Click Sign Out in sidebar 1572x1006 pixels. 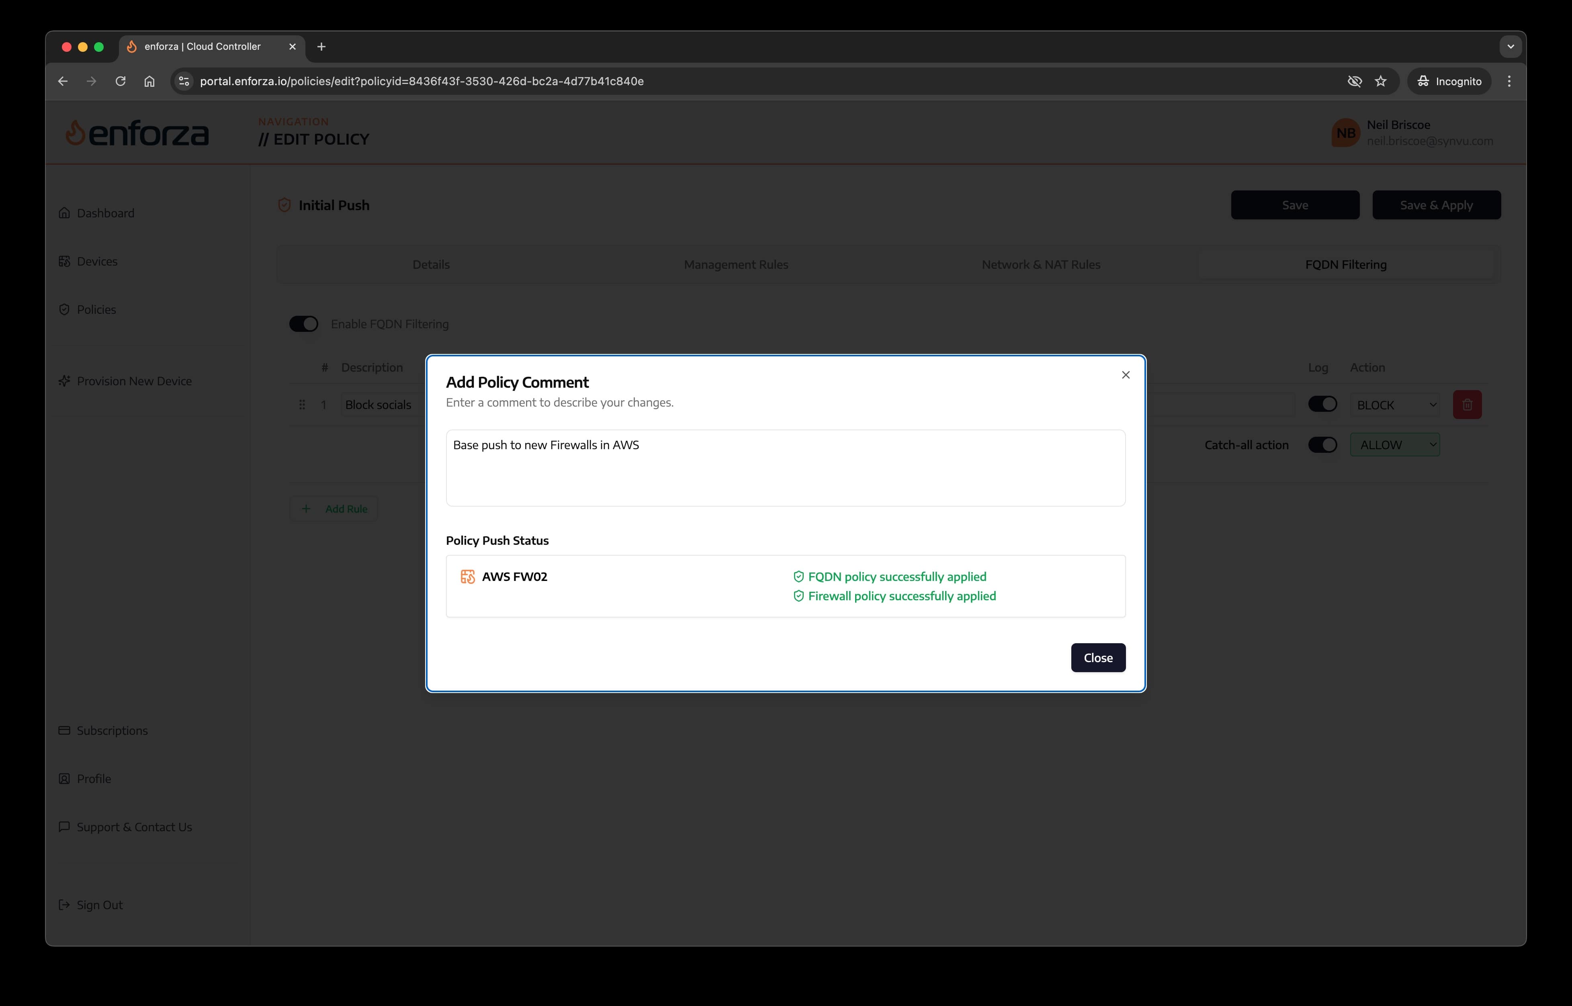[99, 905]
